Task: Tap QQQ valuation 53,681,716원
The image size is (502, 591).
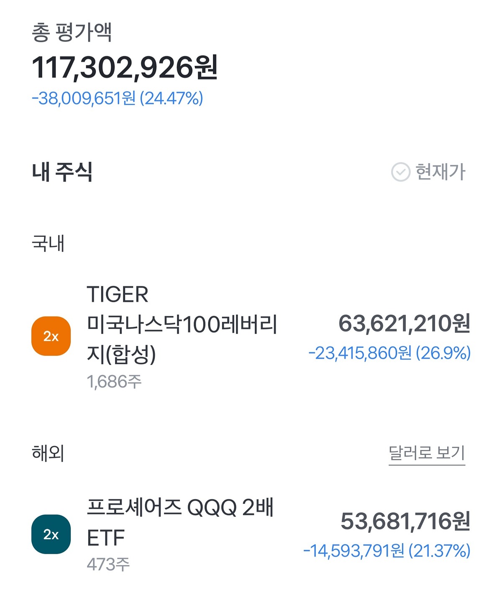Action: 406,522
